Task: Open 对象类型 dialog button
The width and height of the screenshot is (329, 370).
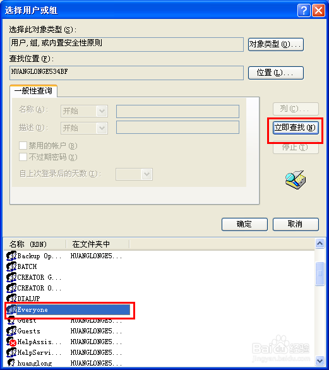Action: tap(276, 44)
